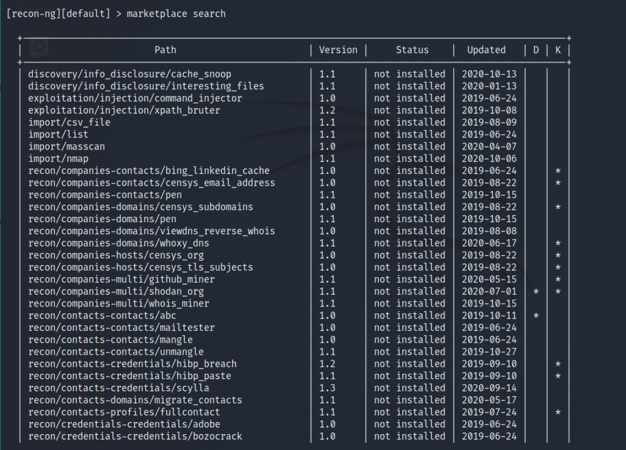Click date 2020-10-06 in nmap row

[489, 159]
